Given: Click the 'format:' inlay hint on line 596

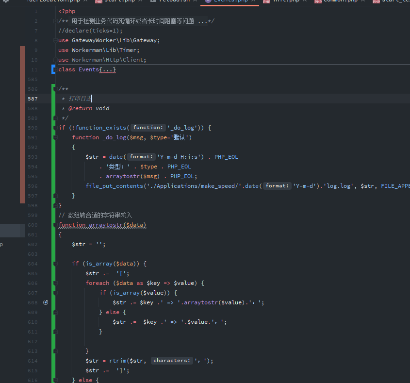Looking at the screenshot, I should click(x=277, y=186).
